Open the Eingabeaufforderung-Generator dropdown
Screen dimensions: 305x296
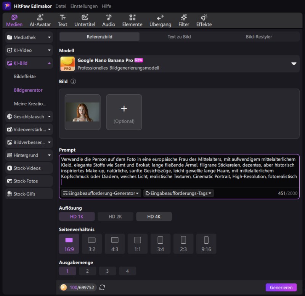[101, 193]
